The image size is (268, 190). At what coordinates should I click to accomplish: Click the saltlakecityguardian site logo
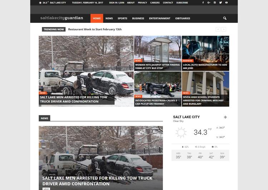(x=61, y=18)
